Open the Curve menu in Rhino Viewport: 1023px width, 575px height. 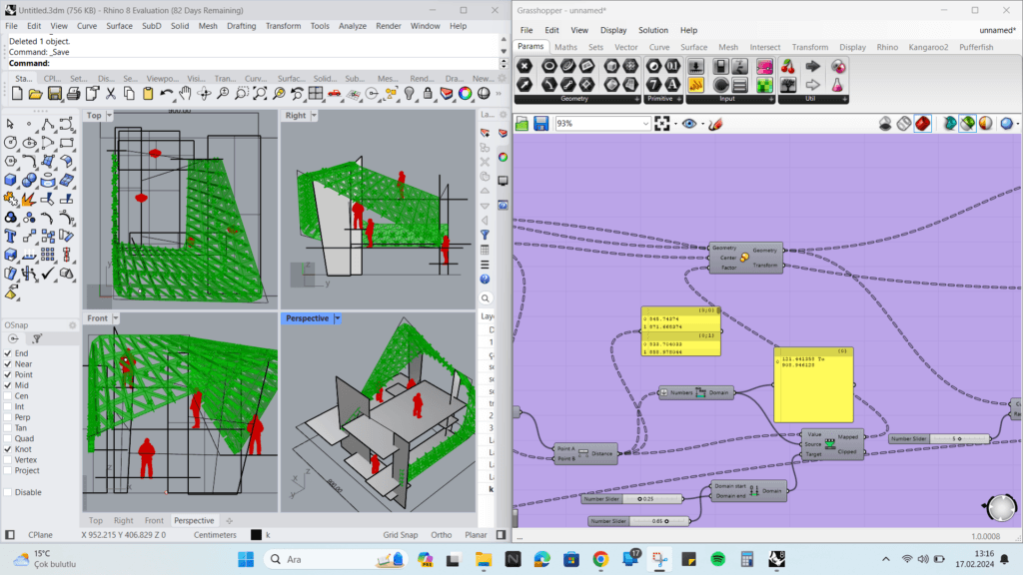coord(87,26)
